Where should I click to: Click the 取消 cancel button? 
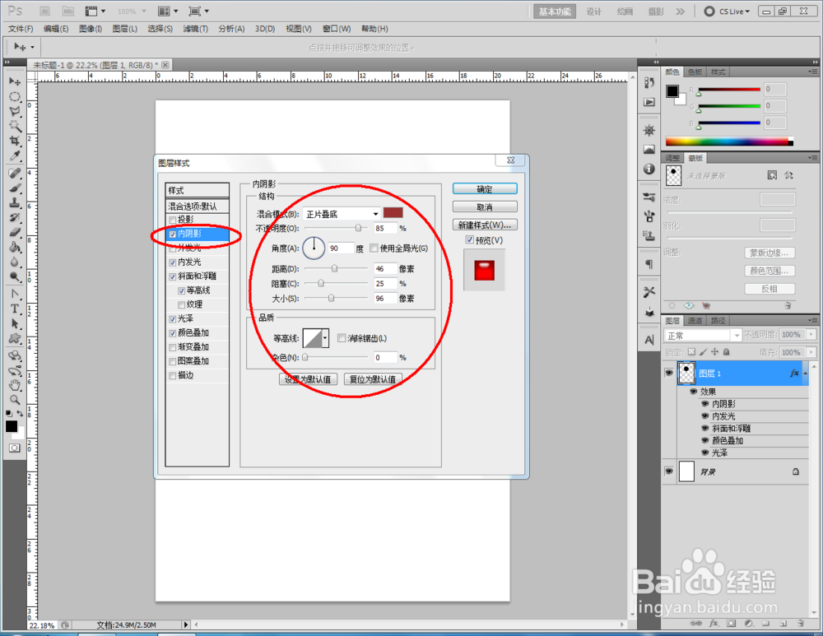coord(485,207)
